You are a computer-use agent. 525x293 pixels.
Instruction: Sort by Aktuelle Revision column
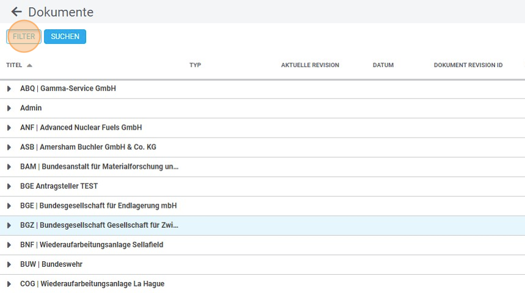click(310, 65)
